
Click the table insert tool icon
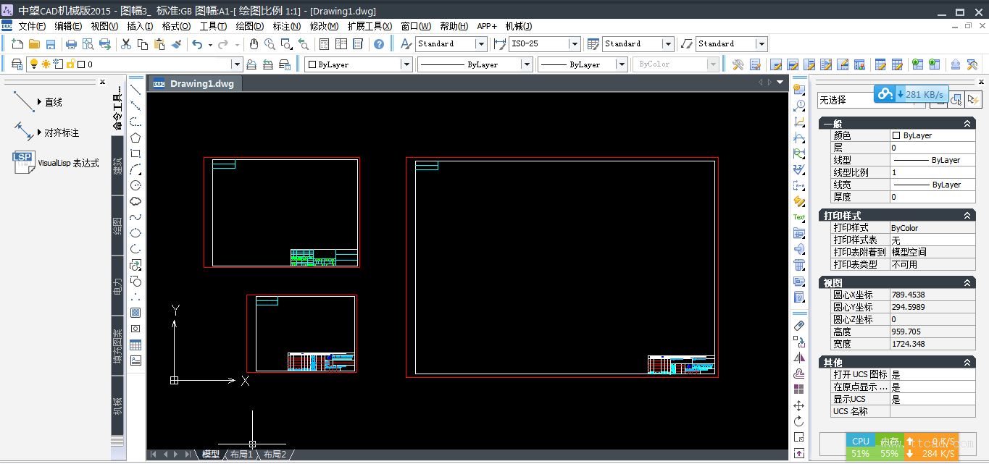(x=135, y=345)
